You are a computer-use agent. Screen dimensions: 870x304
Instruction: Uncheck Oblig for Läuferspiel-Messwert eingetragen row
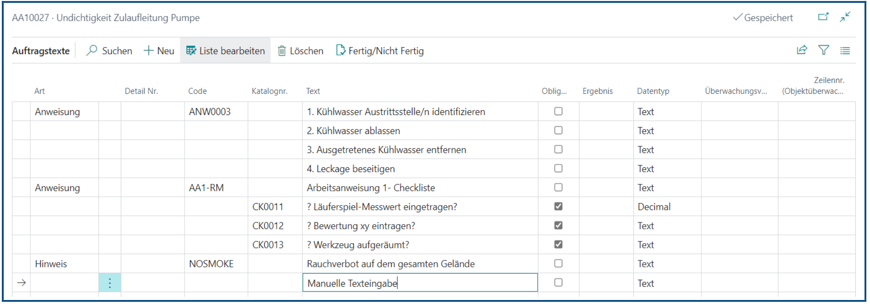point(558,207)
